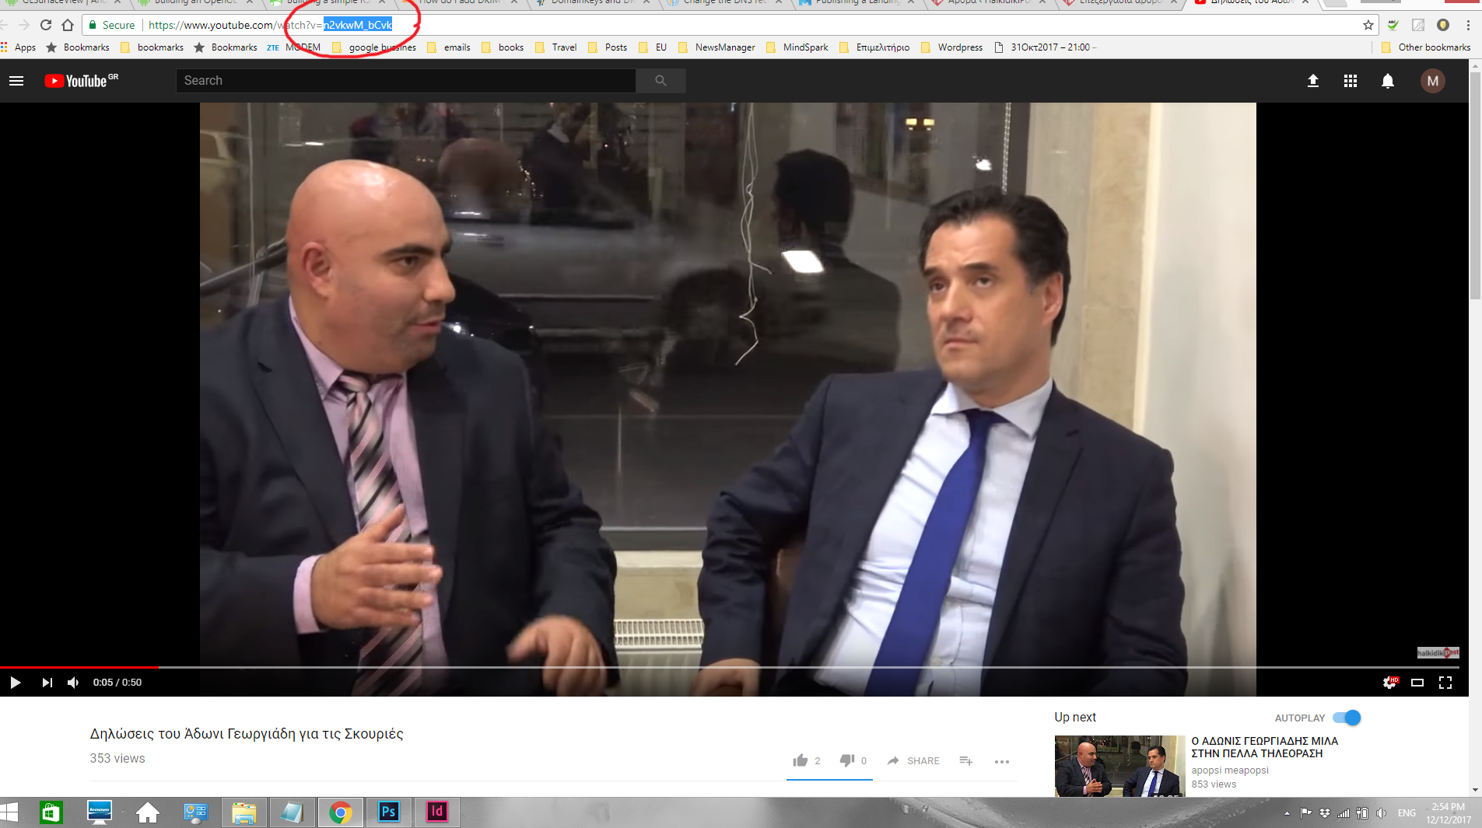Open the hamburger guide menu
1482x828 pixels.
pyautogui.click(x=16, y=81)
